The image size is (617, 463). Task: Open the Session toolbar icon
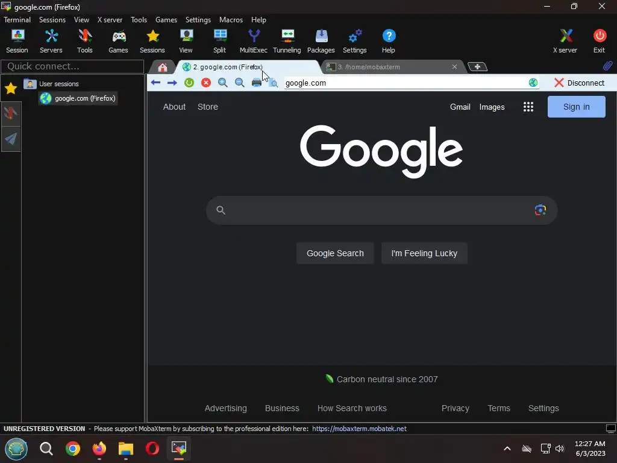pos(17,41)
